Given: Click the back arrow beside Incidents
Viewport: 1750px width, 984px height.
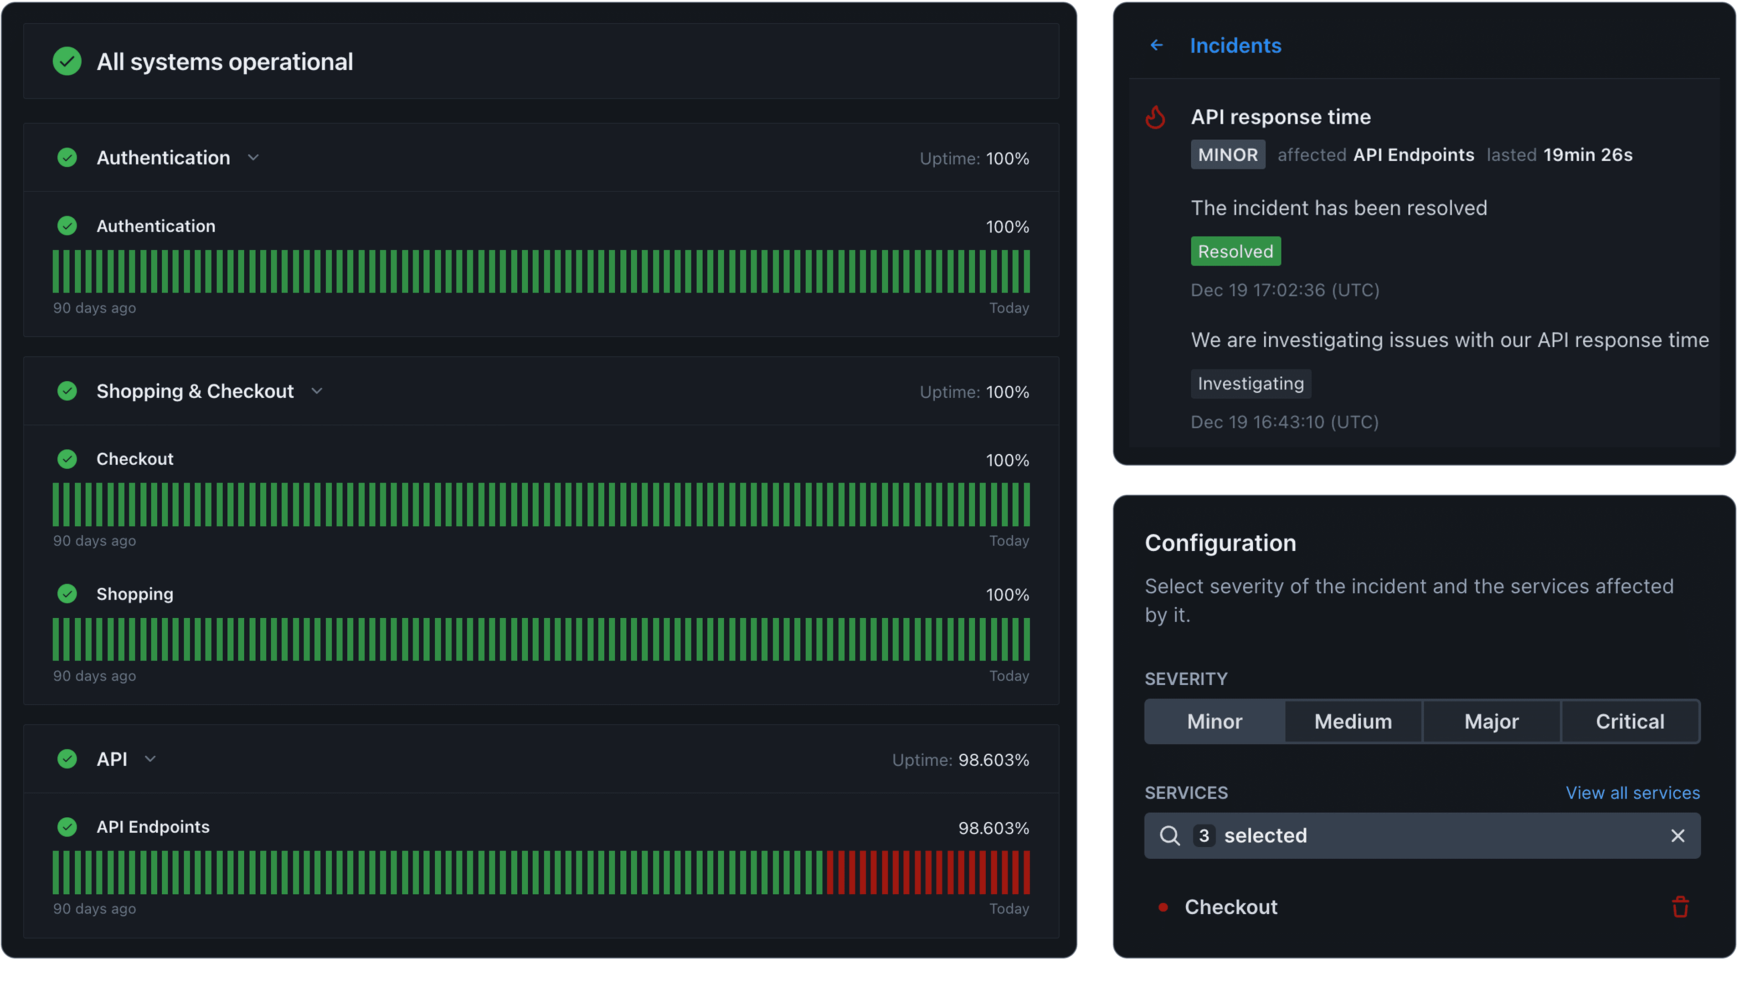Looking at the screenshot, I should pos(1157,45).
